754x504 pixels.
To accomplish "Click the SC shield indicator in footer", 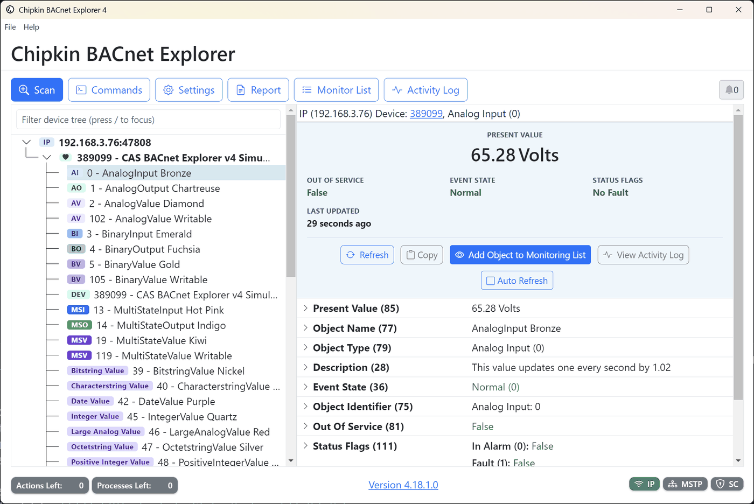I will coord(727,484).
